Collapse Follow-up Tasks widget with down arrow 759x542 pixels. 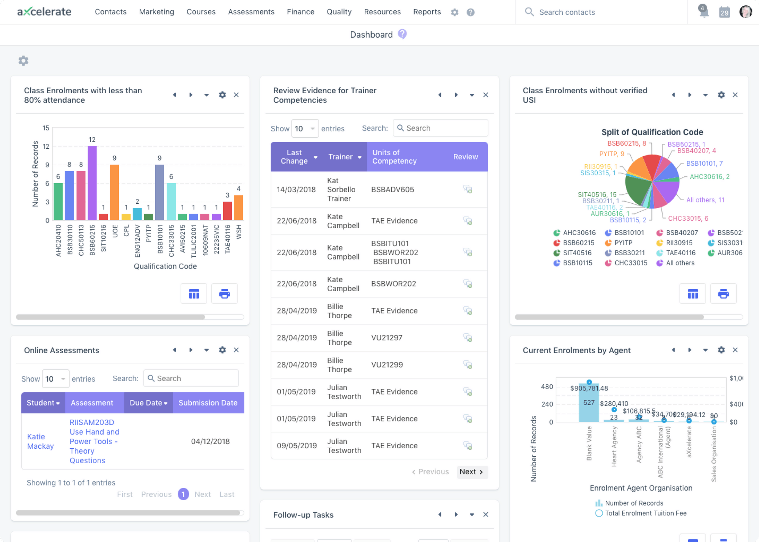472,515
